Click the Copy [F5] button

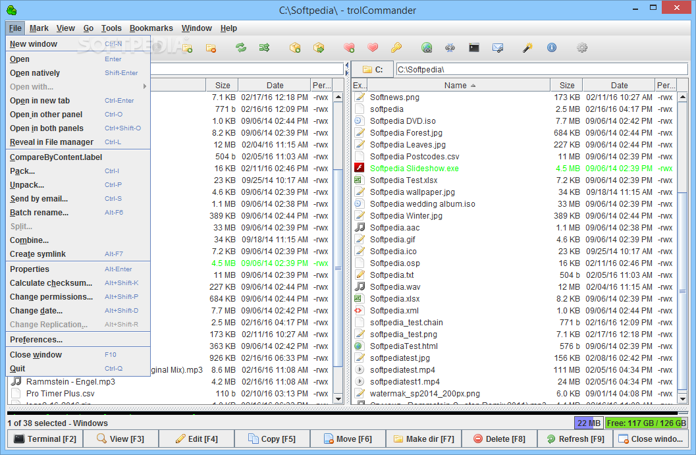[x=272, y=439]
